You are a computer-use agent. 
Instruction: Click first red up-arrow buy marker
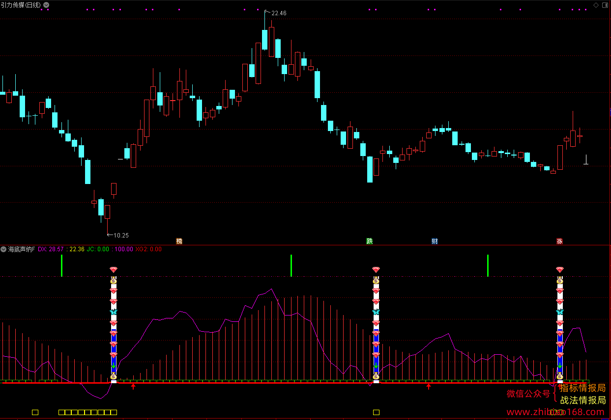[133, 387]
